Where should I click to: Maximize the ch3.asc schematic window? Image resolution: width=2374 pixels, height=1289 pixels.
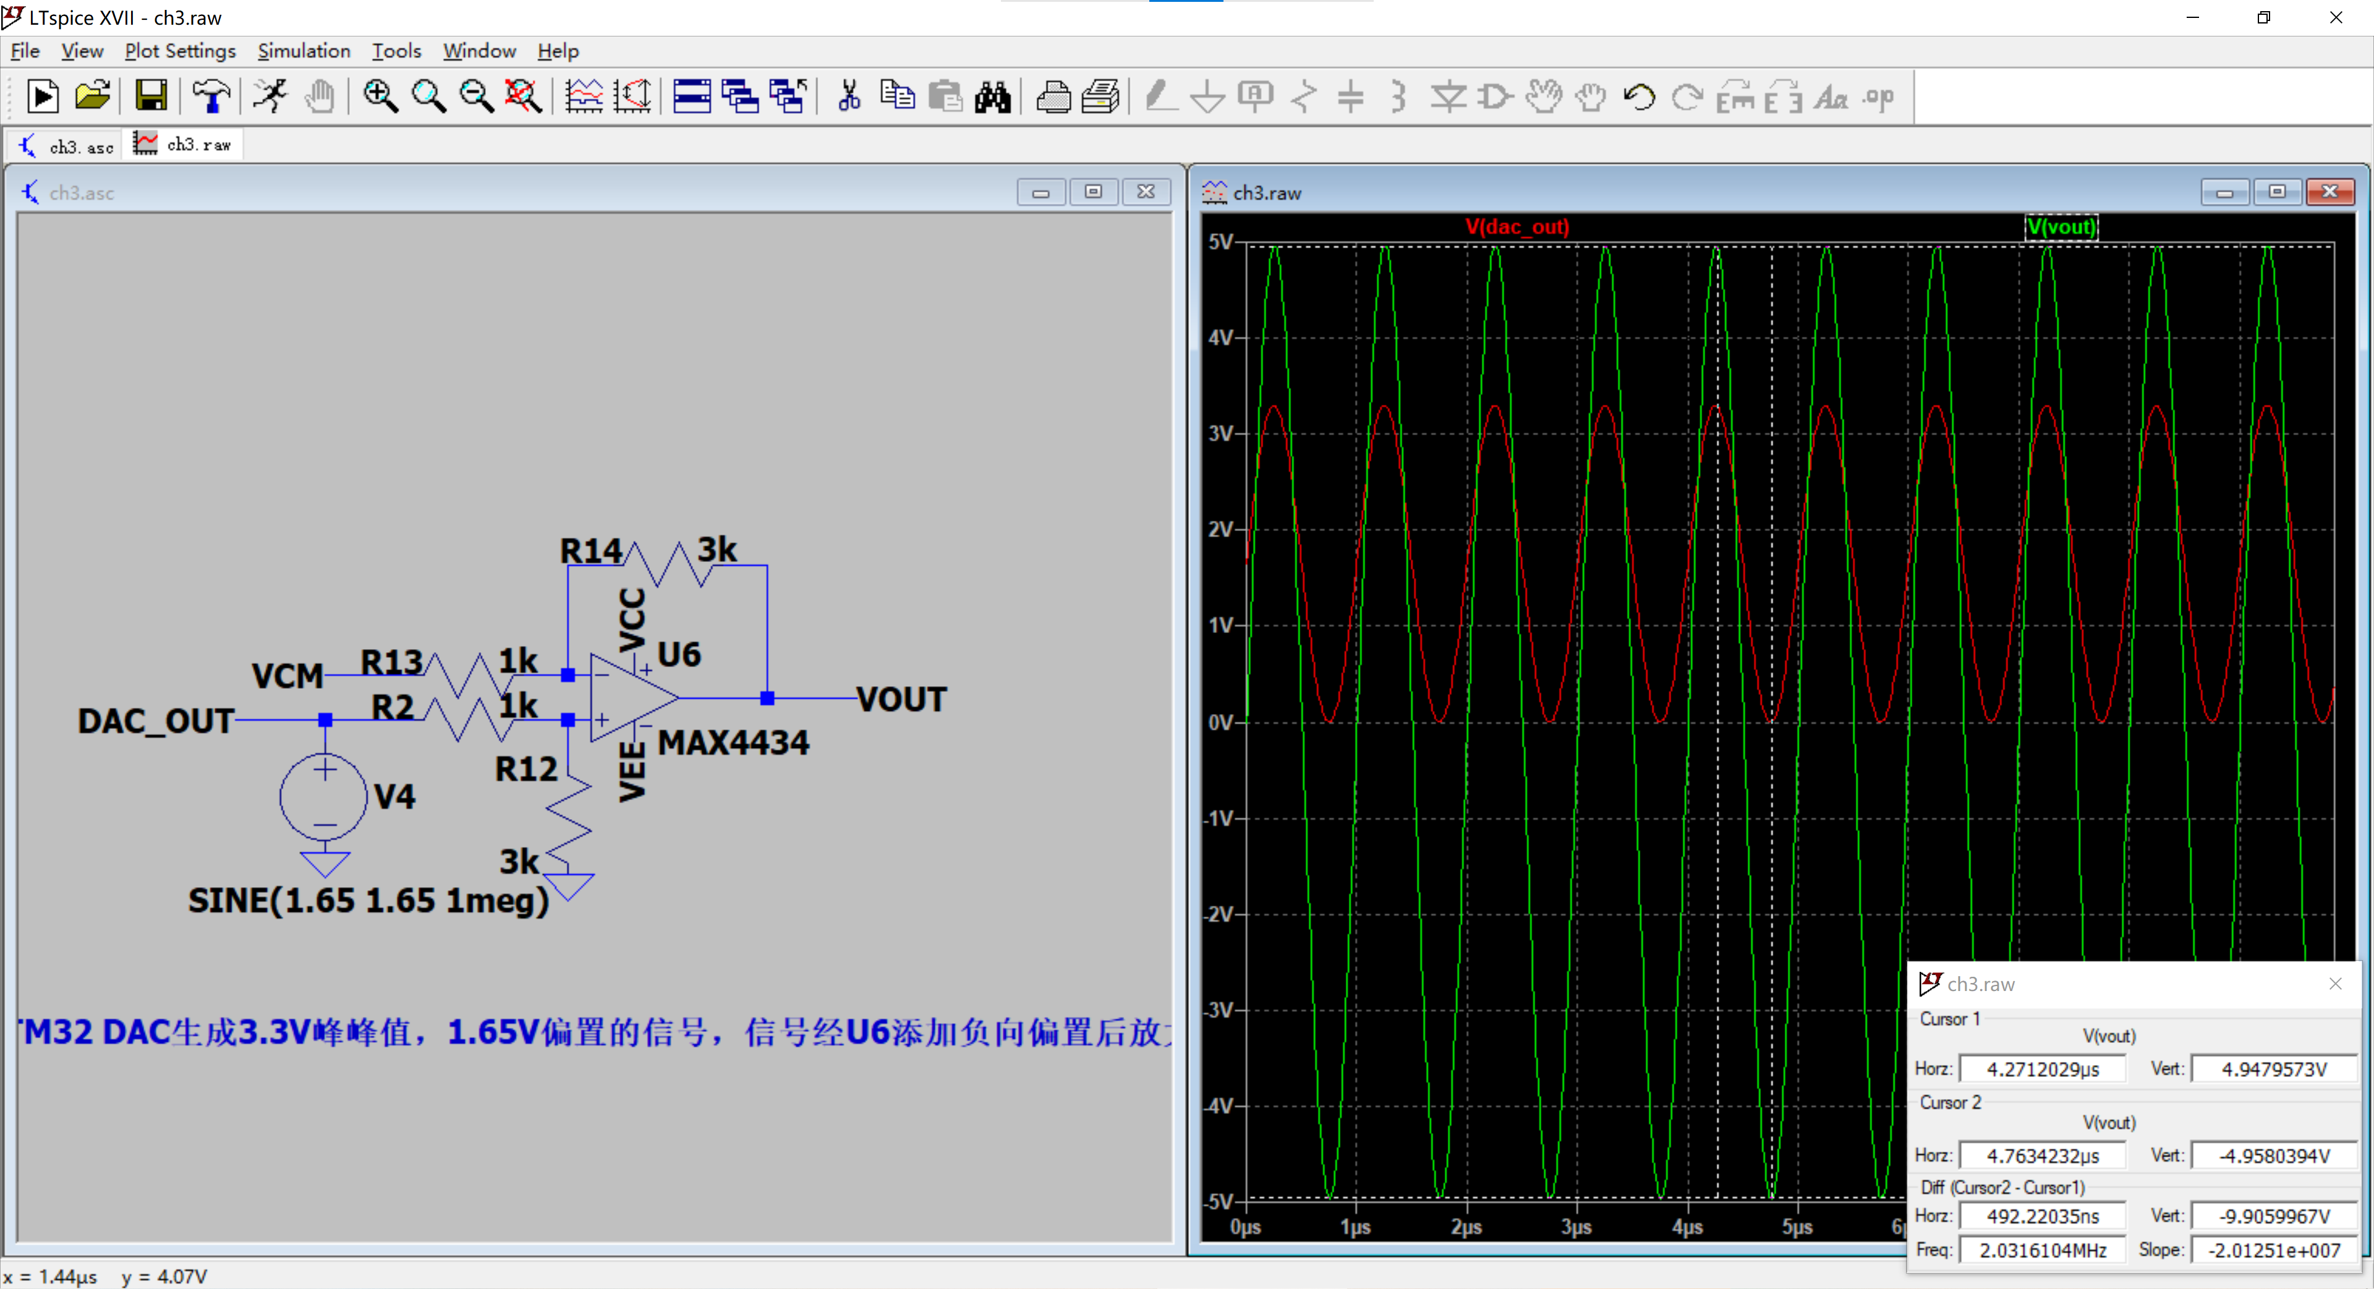tap(1093, 192)
